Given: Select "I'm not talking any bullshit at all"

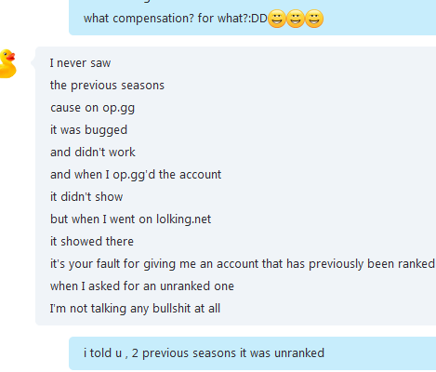Looking at the screenshot, I should [x=135, y=309].
